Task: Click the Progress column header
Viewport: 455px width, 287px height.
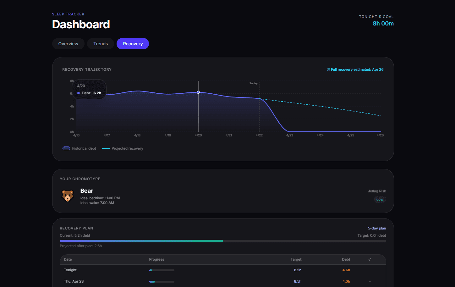Action: point(157,259)
